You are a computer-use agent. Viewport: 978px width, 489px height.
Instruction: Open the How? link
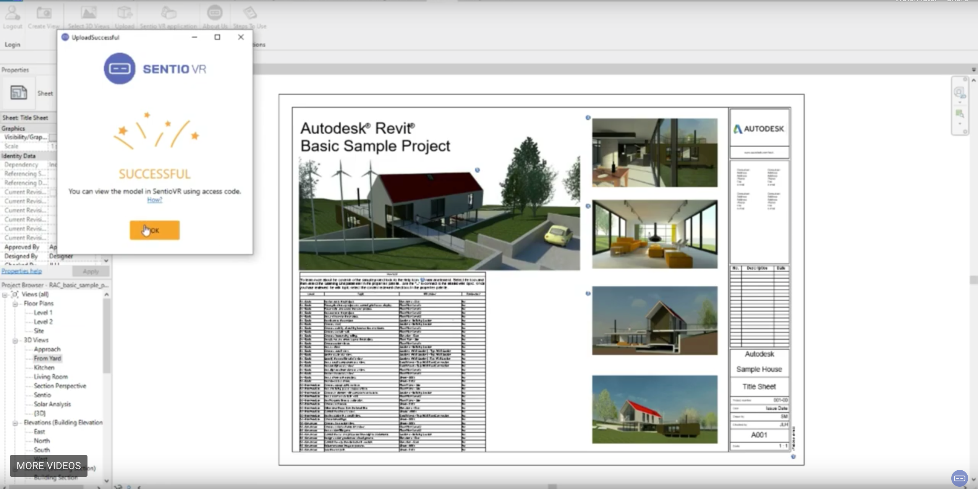pyautogui.click(x=155, y=200)
